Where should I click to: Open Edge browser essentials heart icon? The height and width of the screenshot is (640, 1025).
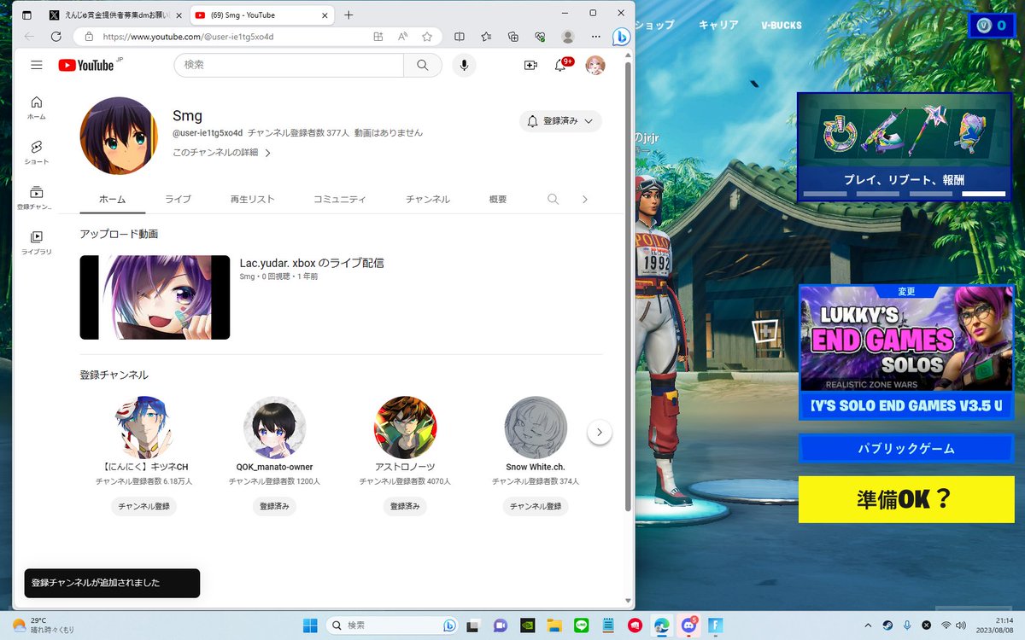[x=540, y=37]
